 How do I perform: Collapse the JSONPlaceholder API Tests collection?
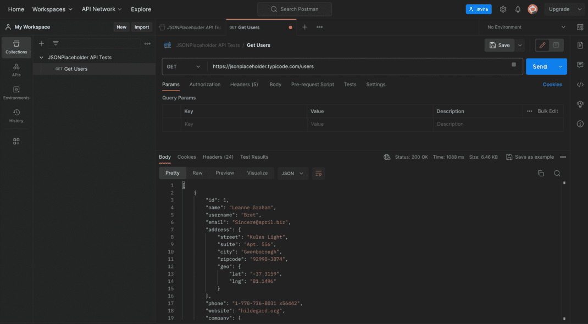click(41, 58)
